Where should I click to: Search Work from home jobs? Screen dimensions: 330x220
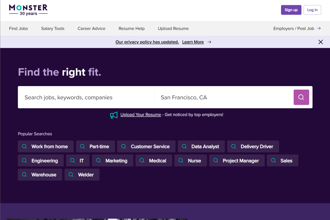[46, 147]
